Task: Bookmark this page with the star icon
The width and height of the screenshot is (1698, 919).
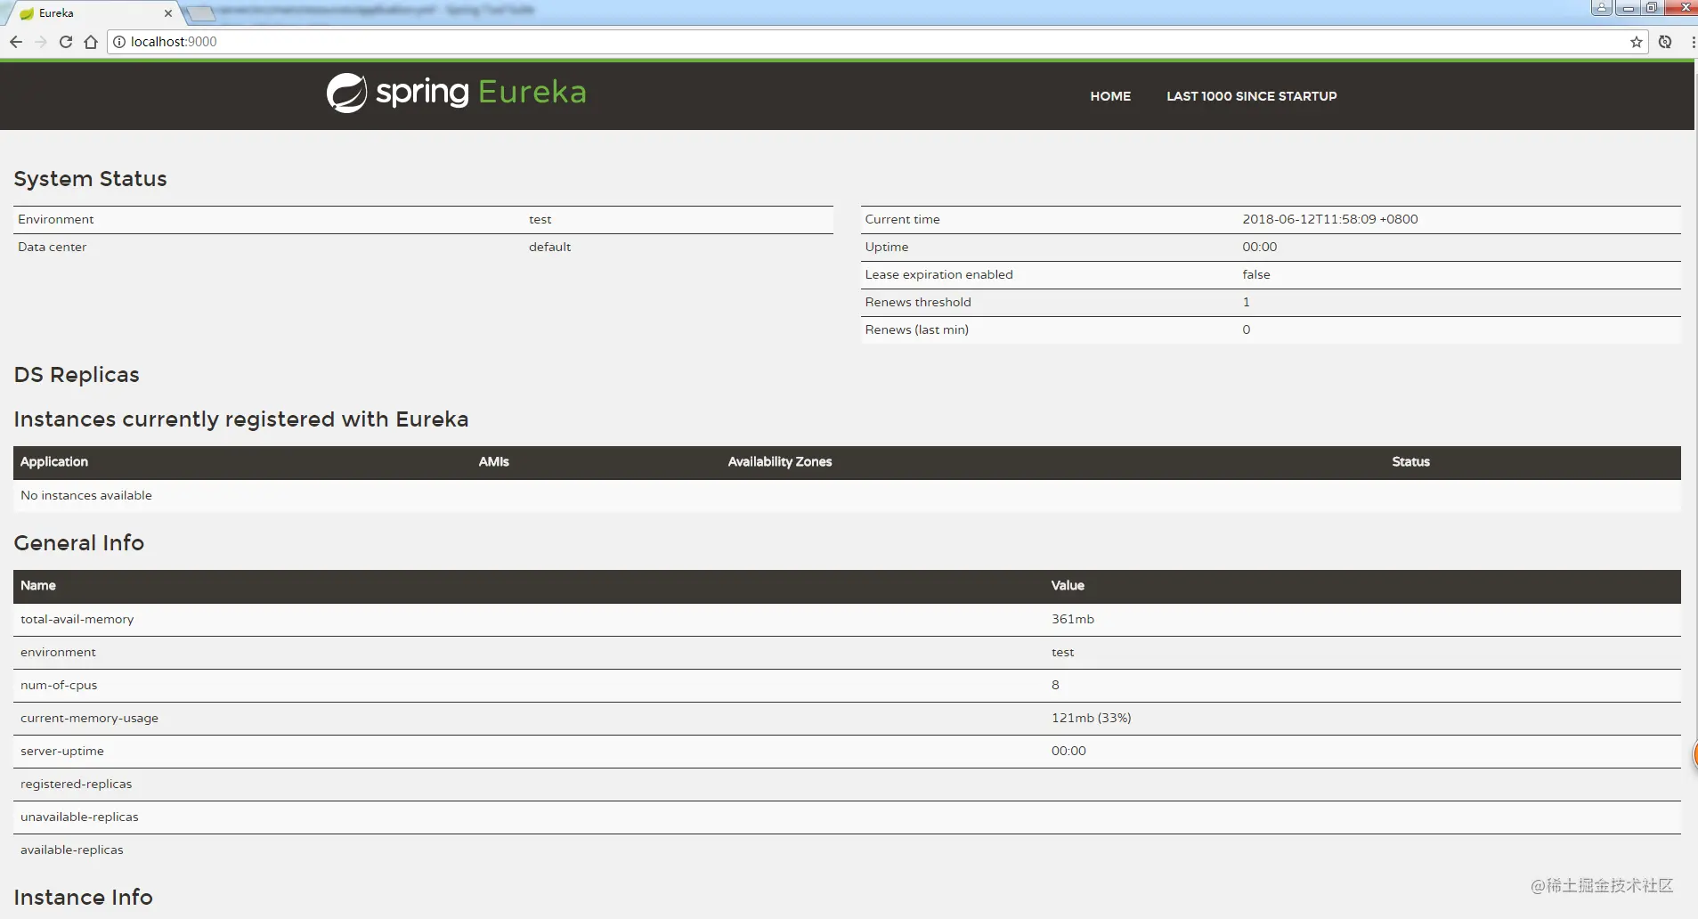Action: [1637, 42]
